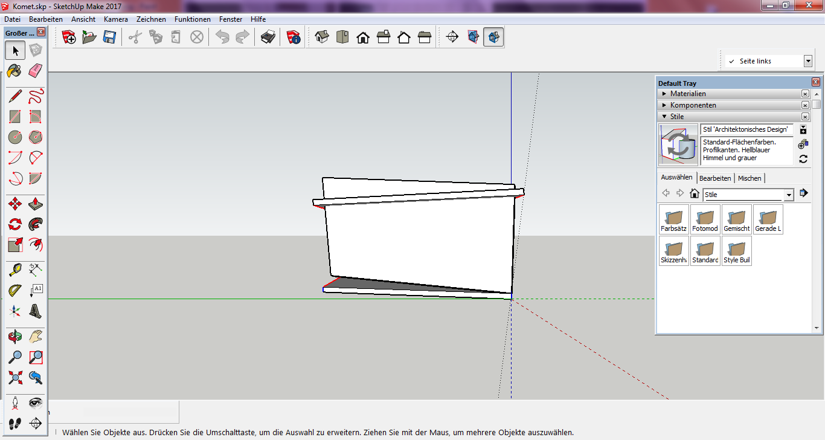The height and width of the screenshot is (440, 825).
Task: Switch to the Bearbeiten styles tab
Action: click(715, 178)
